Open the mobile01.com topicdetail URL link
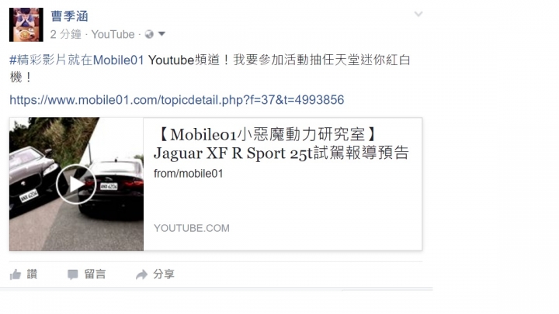The image size is (559, 314). [x=177, y=100]
